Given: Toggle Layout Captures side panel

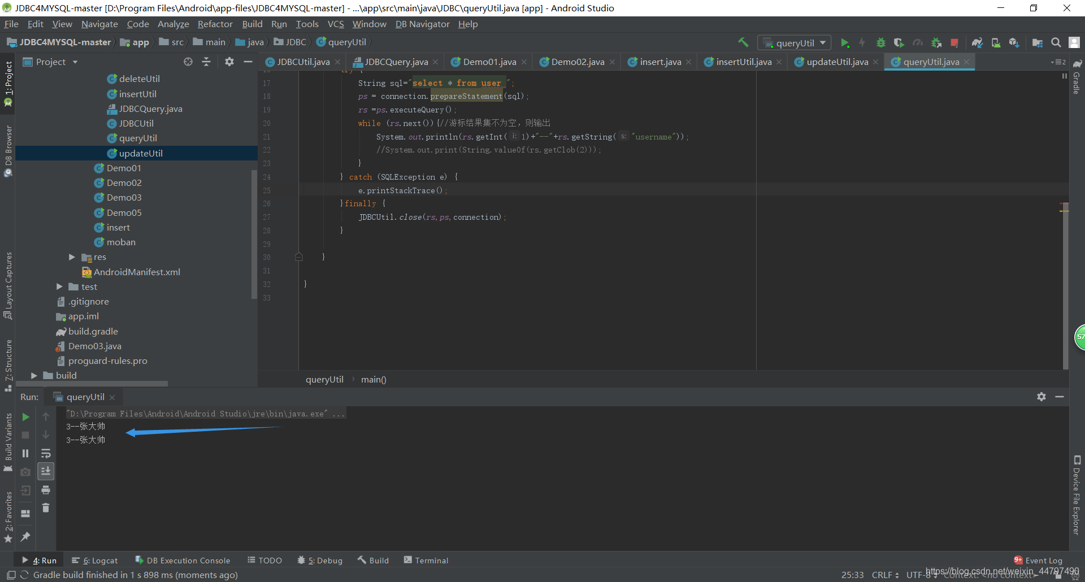Looking at the screenshot, I should click(8, 286).
